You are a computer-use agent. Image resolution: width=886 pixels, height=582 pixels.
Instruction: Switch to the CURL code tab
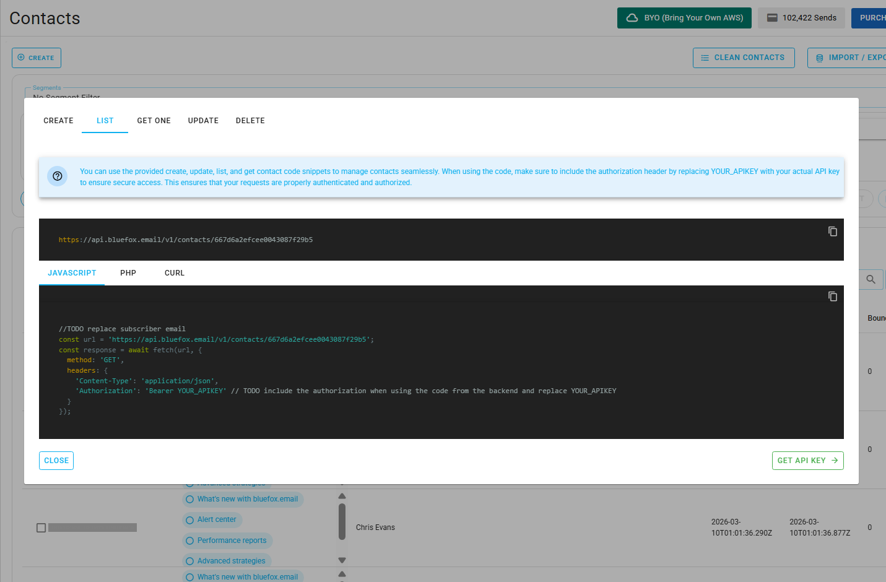(x=174, y=272)
